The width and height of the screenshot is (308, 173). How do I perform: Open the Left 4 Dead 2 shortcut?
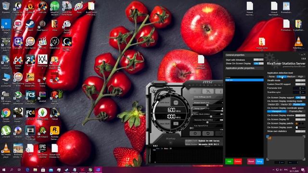[42, 132]
